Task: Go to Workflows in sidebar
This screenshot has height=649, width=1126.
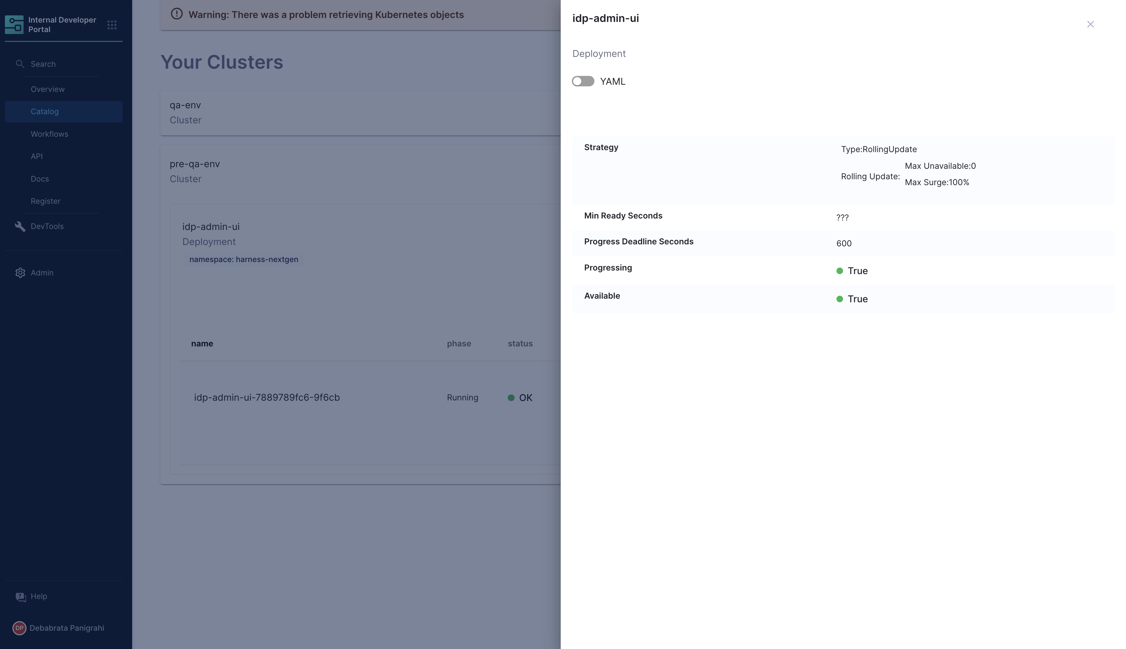Action: [49, 134]
